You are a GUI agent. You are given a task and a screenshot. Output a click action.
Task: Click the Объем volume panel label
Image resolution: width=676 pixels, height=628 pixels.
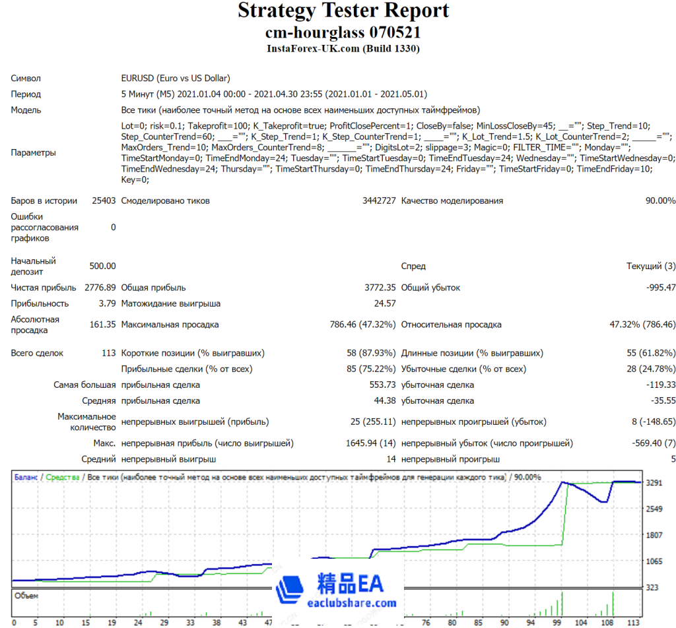click(x=26, y=596)
